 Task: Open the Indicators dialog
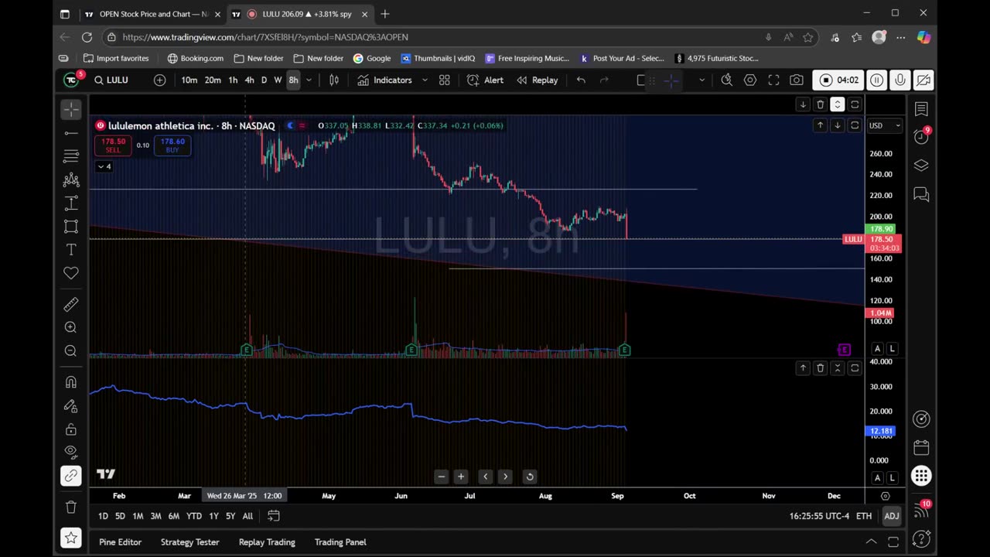point(384,80)
